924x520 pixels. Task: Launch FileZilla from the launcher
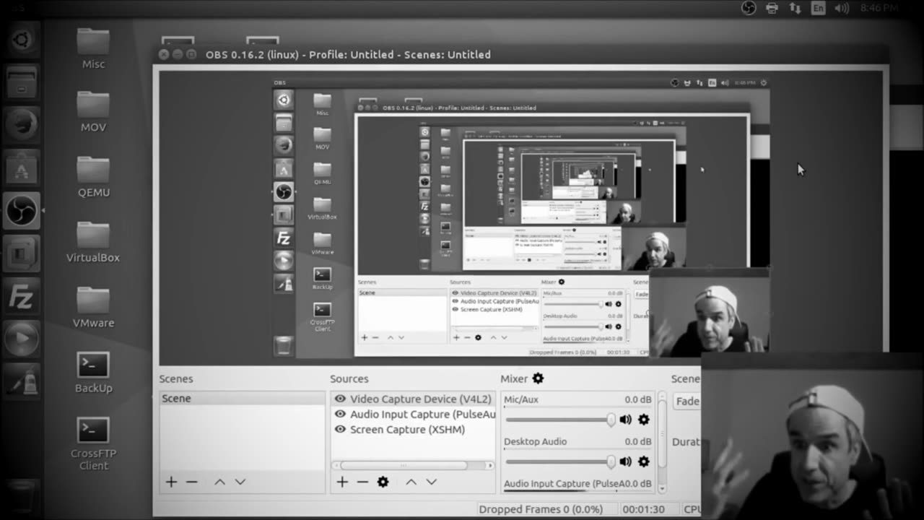(x=22, y=297)
